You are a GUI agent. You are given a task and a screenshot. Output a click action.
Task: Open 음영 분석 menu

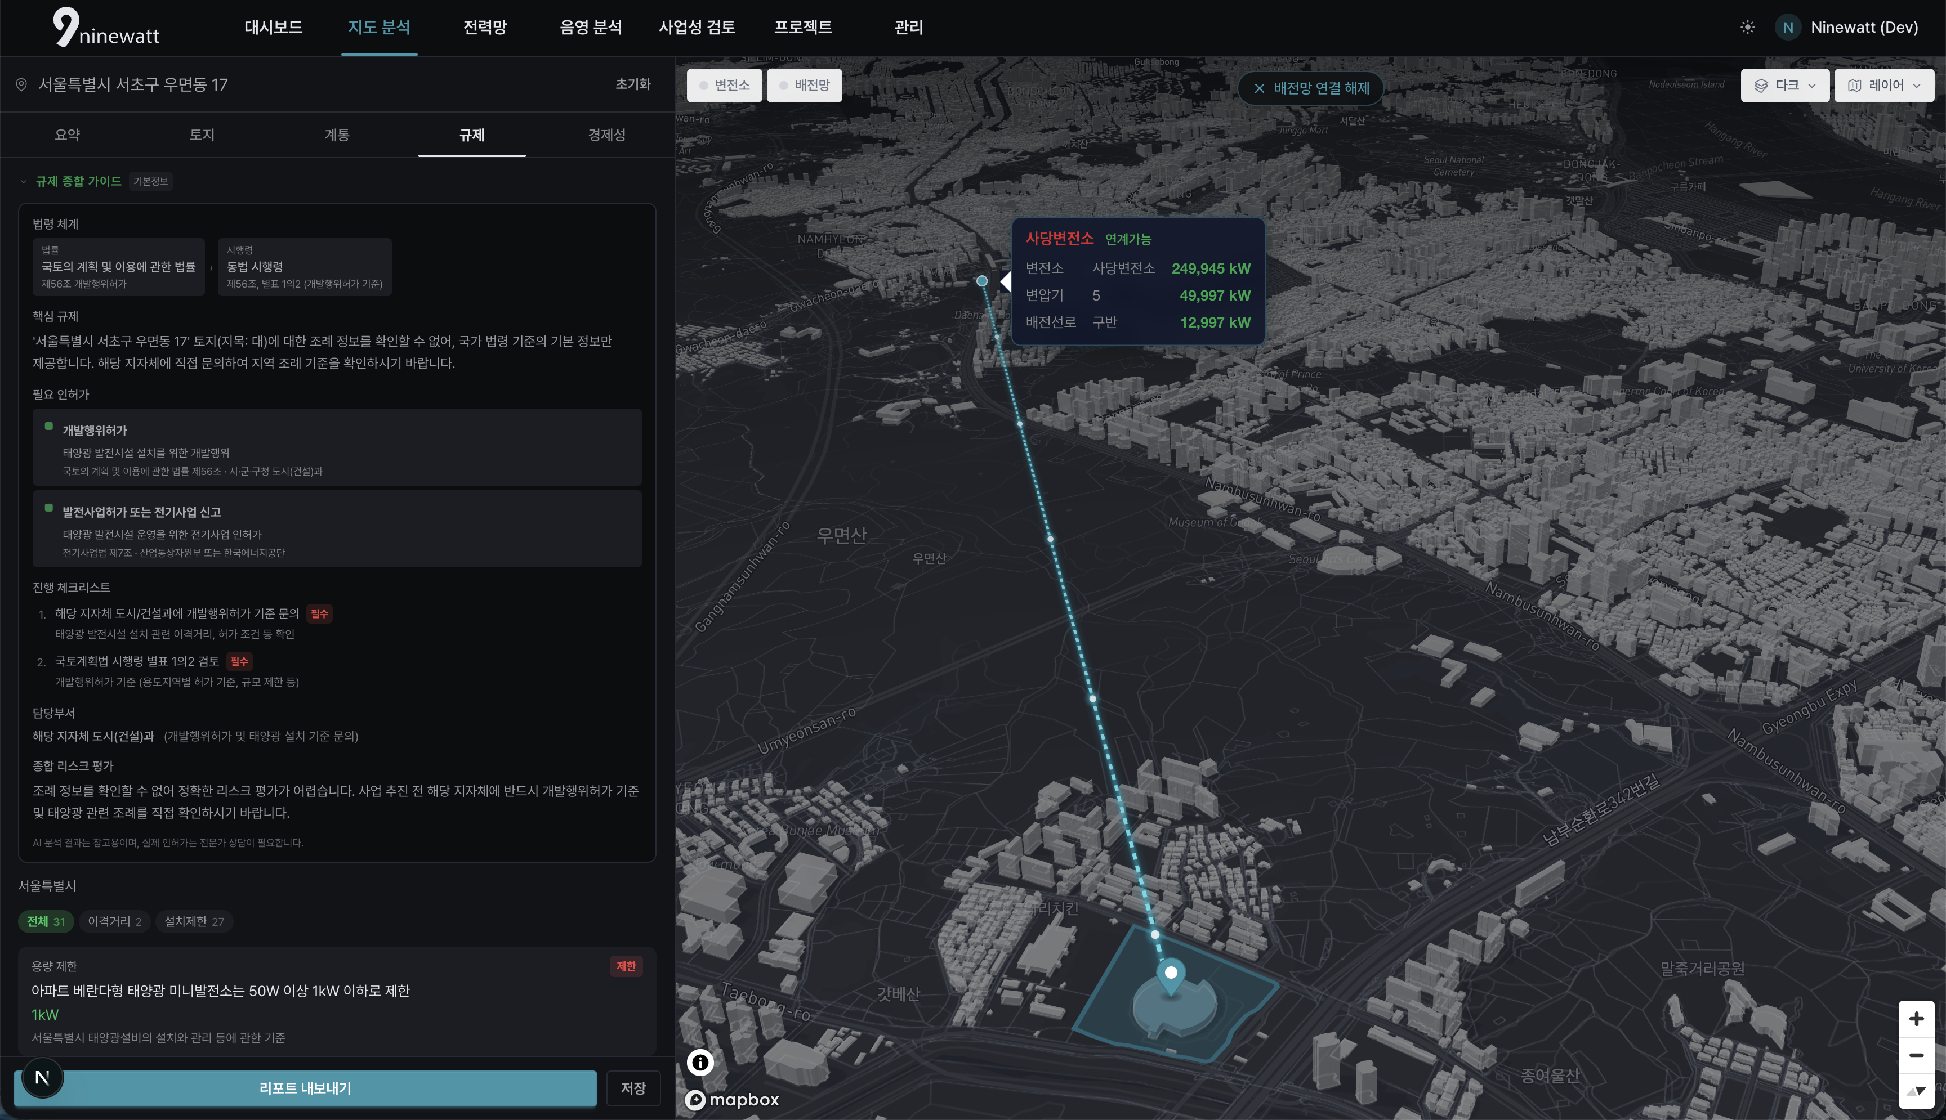[x=590, y=28]
